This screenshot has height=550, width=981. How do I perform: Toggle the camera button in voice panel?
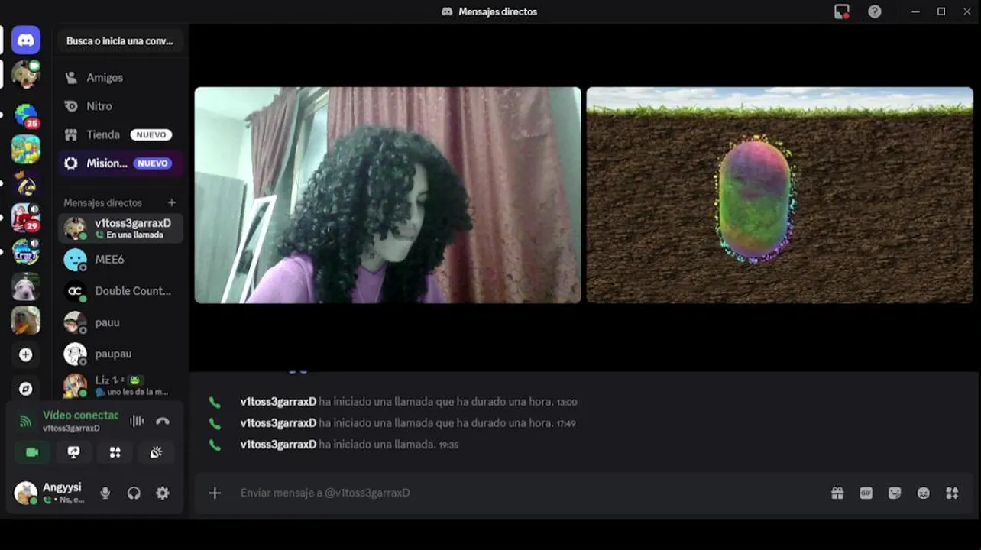click(32, 452)
